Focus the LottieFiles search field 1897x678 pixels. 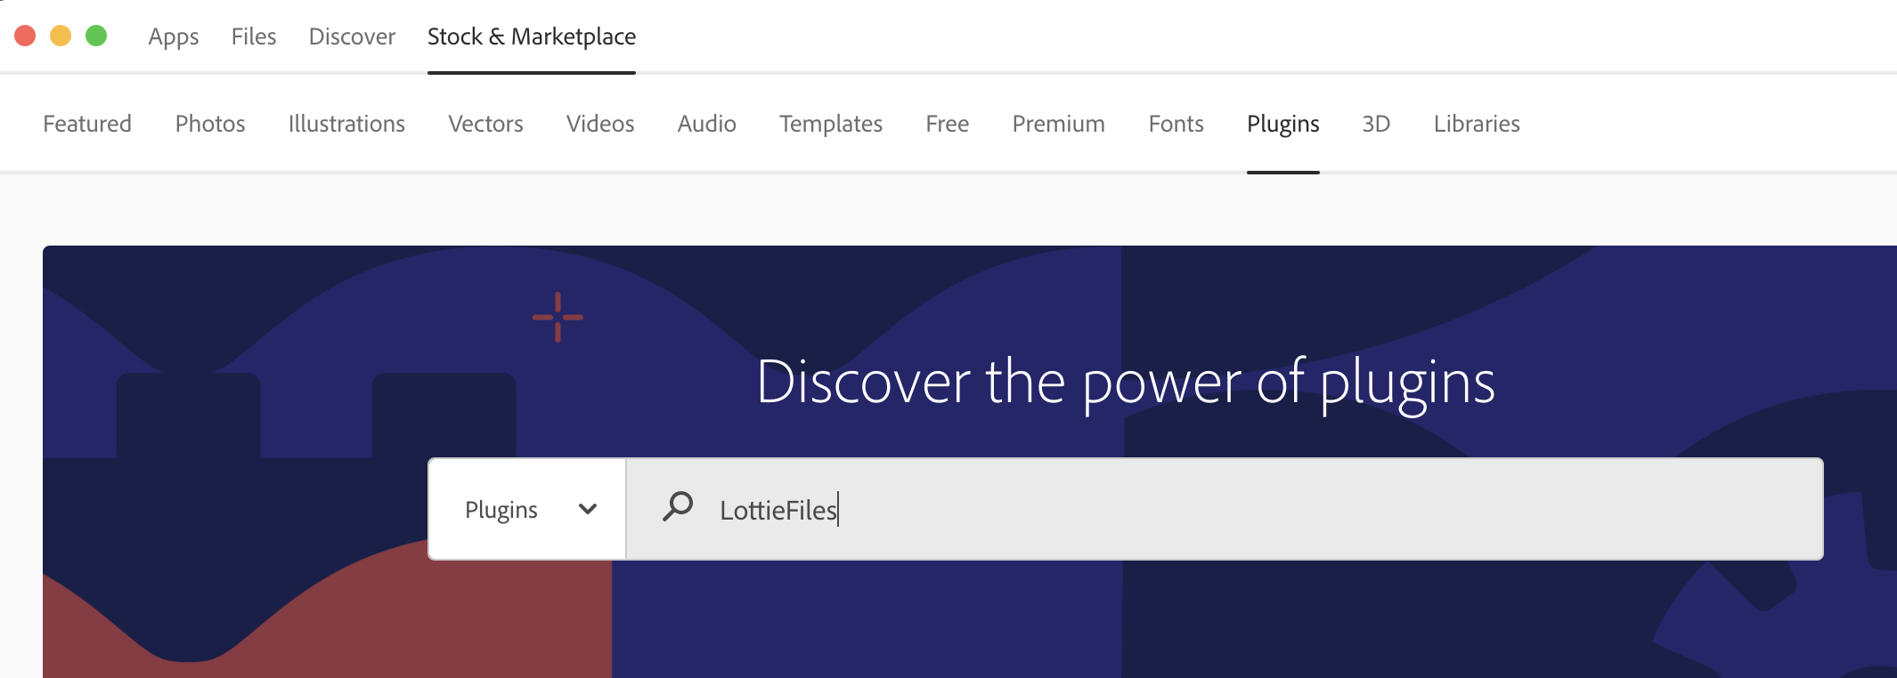point(1225,509)
